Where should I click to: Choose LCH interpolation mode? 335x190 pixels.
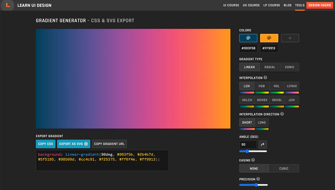coord(247,86)
